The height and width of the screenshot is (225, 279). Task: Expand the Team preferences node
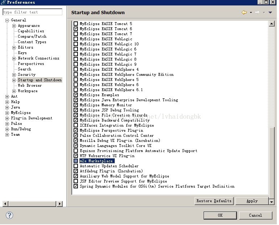7,135
